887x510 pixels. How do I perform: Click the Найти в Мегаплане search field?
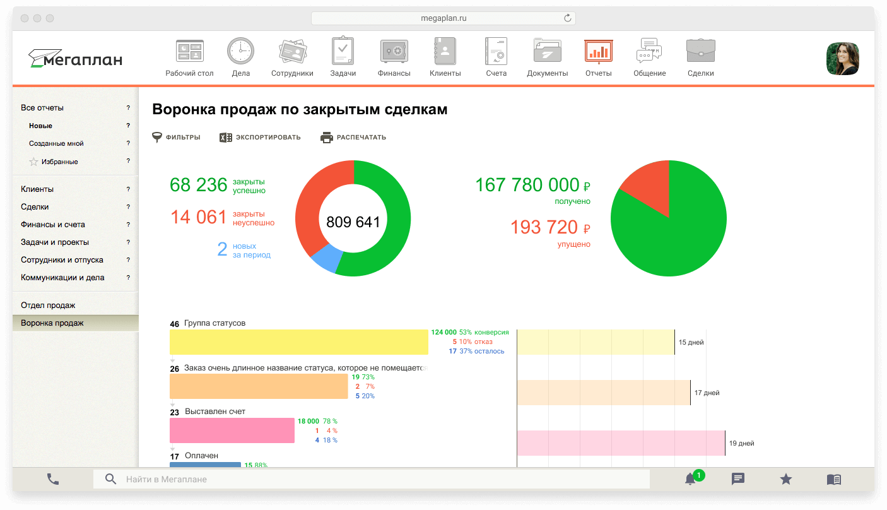(372, 479)
